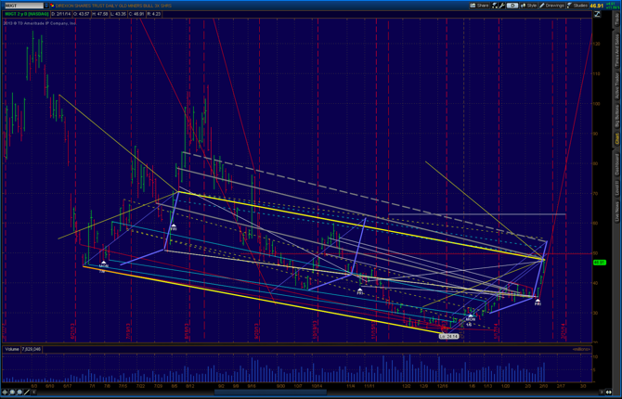Click the Volume study label
The width and height of the screenshot is (622, 399).
11,350
